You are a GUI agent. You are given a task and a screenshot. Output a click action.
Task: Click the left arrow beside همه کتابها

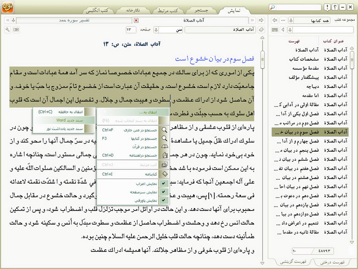point(275,20)
